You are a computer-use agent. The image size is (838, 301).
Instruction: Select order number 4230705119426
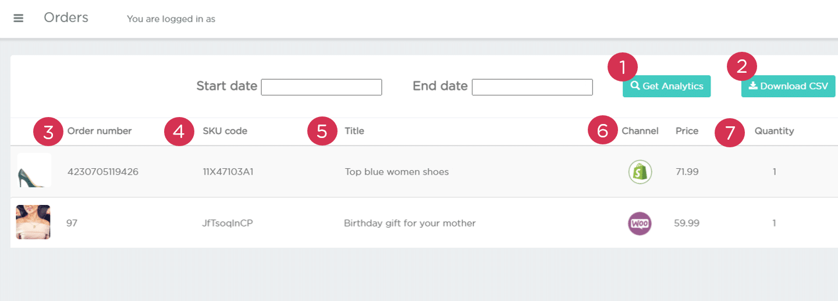[x=103, y=172]
